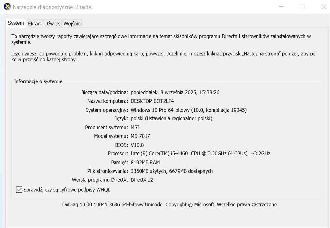
Task: Select the Wejście tab
Action: [x=72, y=24]
